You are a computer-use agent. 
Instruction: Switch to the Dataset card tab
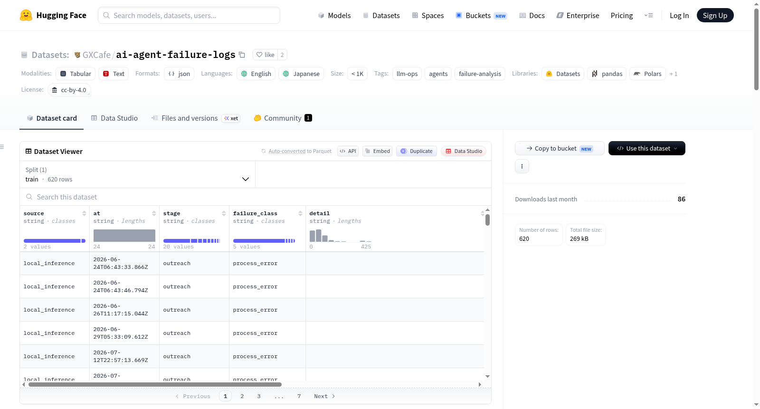[51, 118]
